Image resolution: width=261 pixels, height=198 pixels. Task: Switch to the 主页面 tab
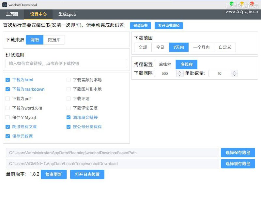pyautogui.click(x=12, y=14)
